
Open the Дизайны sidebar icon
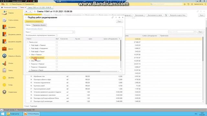click(4, 78)
